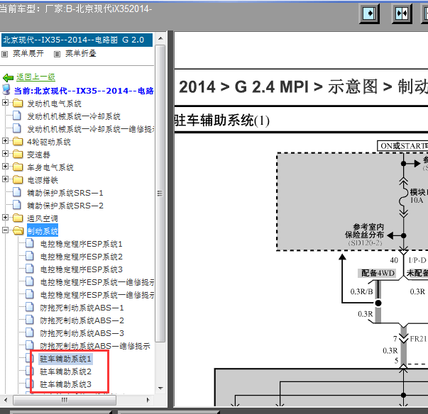
Task: Open 发动机机械系统—冷却系统 document
Action: pos(74,117)
